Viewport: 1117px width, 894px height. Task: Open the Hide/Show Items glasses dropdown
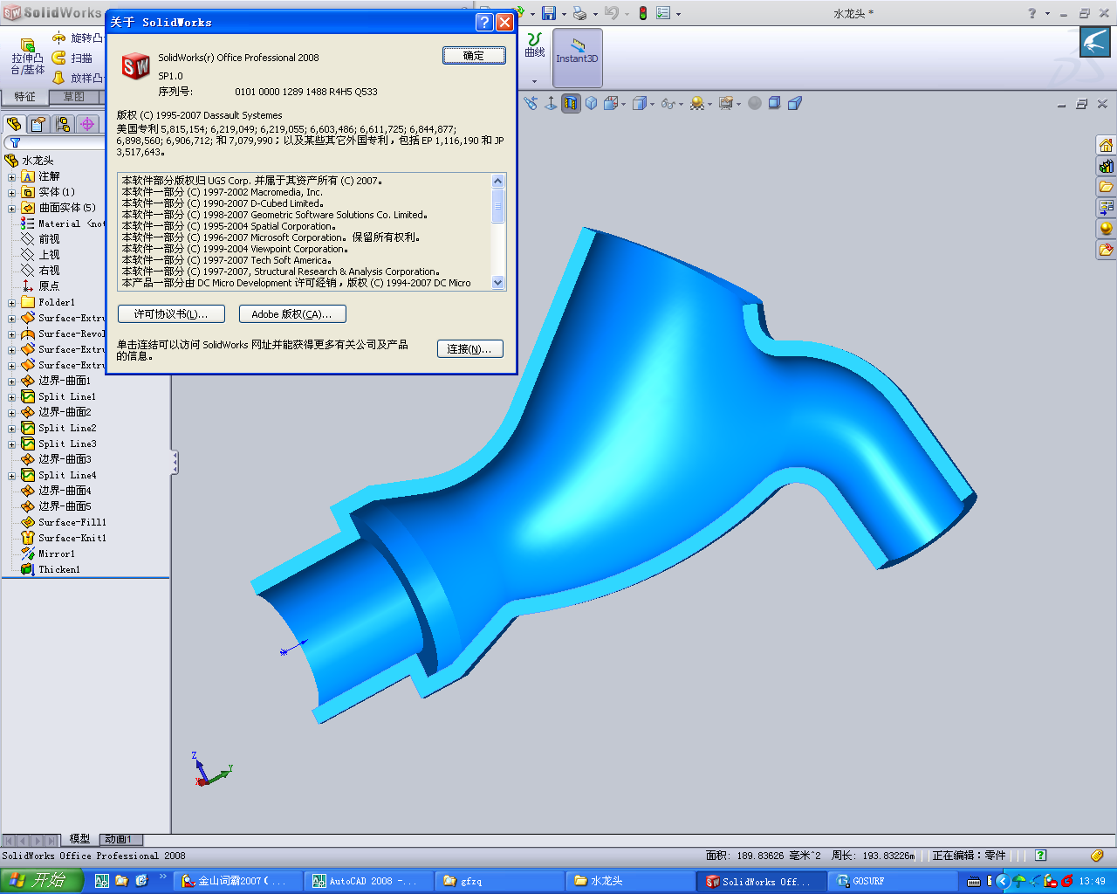(672, 103)
